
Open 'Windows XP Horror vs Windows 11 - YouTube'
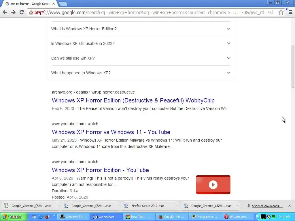click(111, 132)
